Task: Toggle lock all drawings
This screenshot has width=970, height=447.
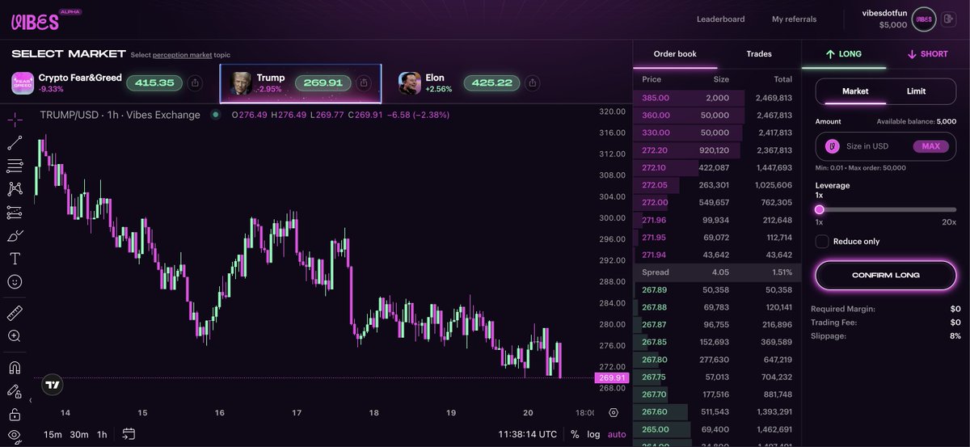Action: click(15, 415)
